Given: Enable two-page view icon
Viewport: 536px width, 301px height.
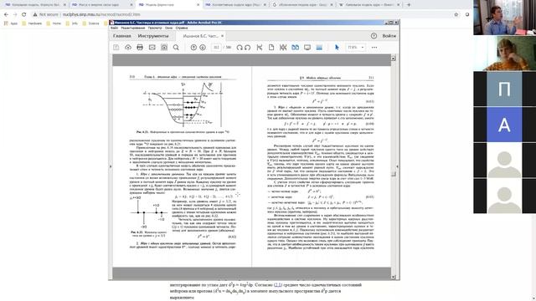Looking at the screenshot, I should [x=296, y=48].
